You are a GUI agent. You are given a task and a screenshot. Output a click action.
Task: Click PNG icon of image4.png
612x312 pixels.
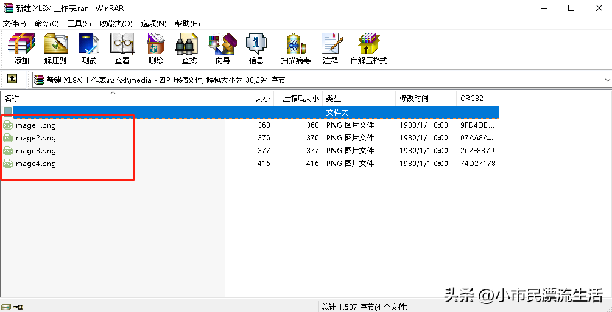click(8, 164)
